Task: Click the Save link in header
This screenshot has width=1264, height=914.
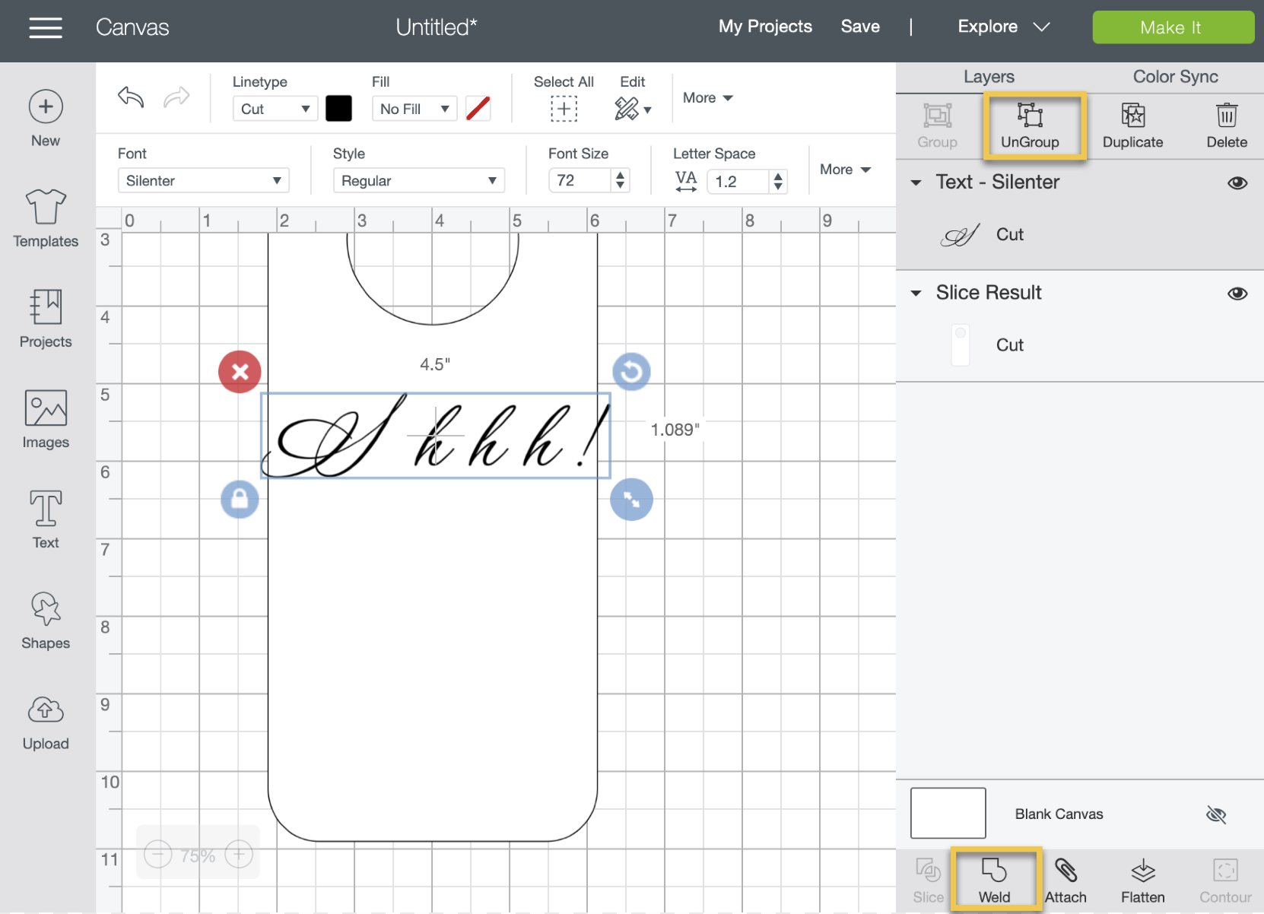Action: tap(860, 27)
